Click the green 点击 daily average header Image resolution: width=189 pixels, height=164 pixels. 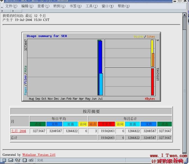point(38,124)
